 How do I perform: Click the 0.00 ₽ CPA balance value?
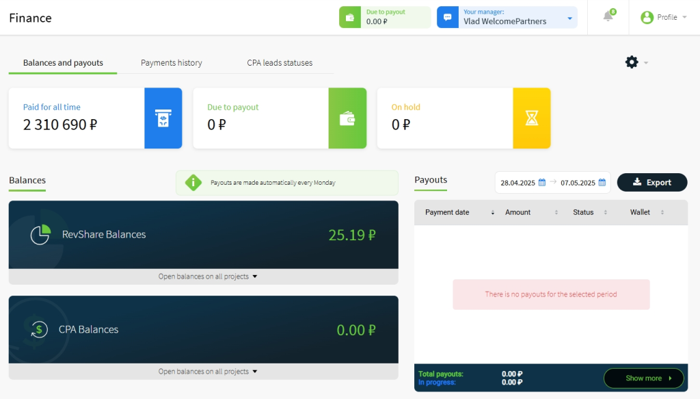point(356,330)
